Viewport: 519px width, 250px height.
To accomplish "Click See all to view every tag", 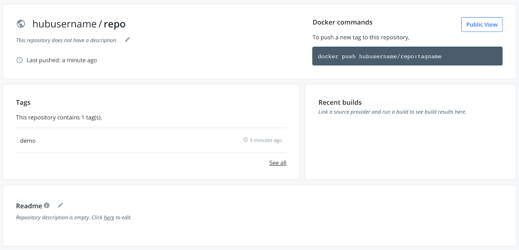I will coord(278,163).
